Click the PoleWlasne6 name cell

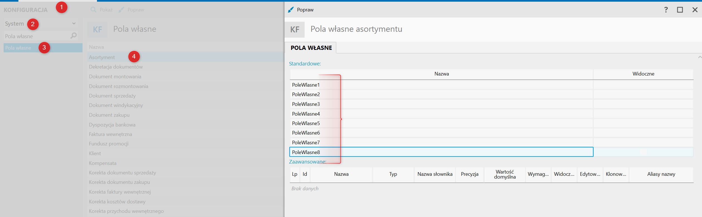[441, 133]
